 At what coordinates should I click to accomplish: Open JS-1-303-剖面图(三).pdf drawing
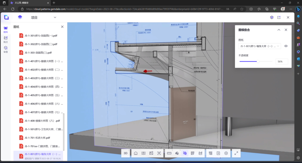tap(38, 53)
